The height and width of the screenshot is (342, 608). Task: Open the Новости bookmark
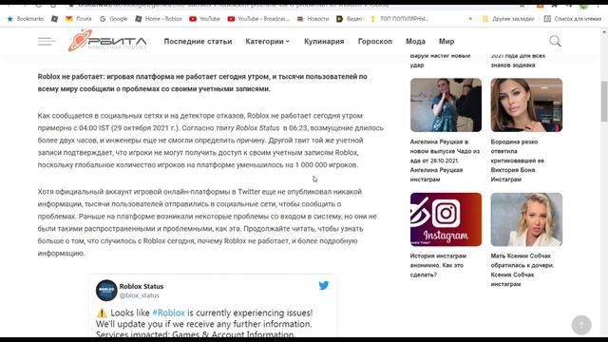tap(313, 19)
